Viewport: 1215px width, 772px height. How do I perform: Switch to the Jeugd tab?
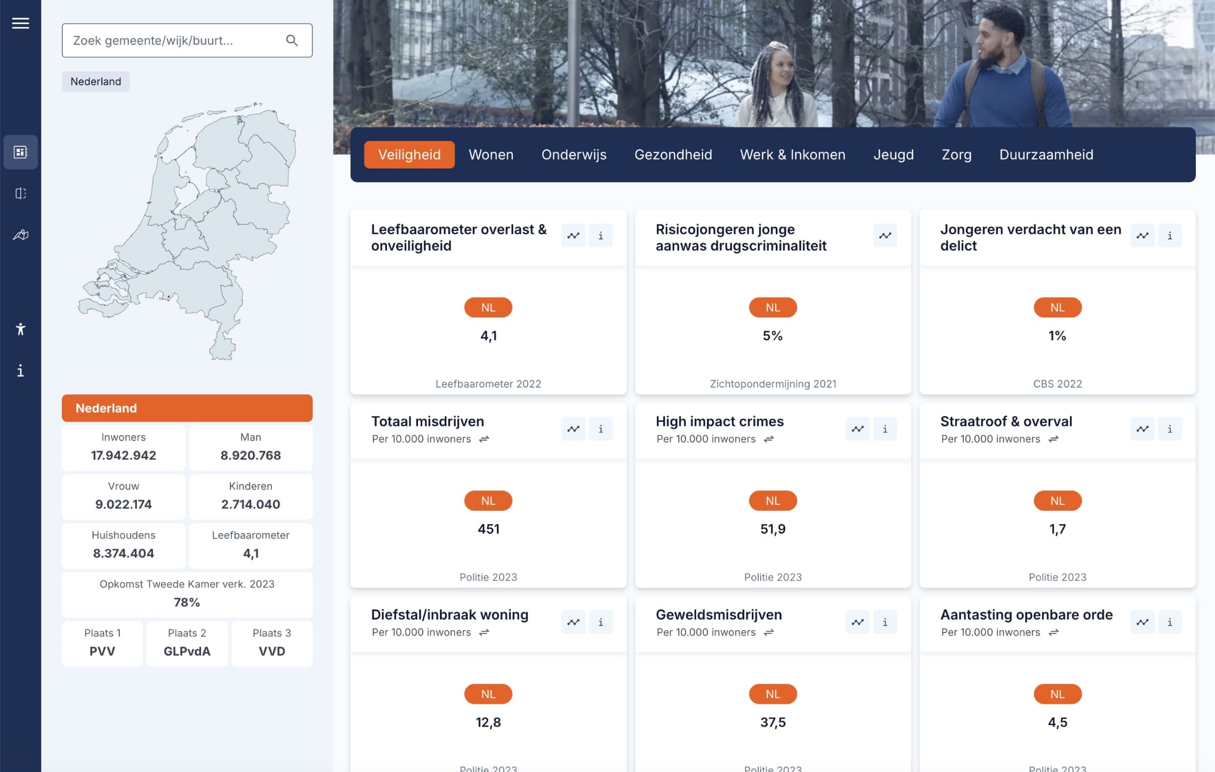click(x=894, y=155)
